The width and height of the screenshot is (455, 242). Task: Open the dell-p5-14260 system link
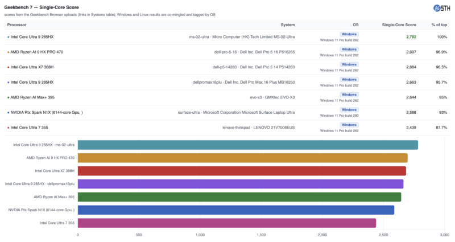click(254, 67)
